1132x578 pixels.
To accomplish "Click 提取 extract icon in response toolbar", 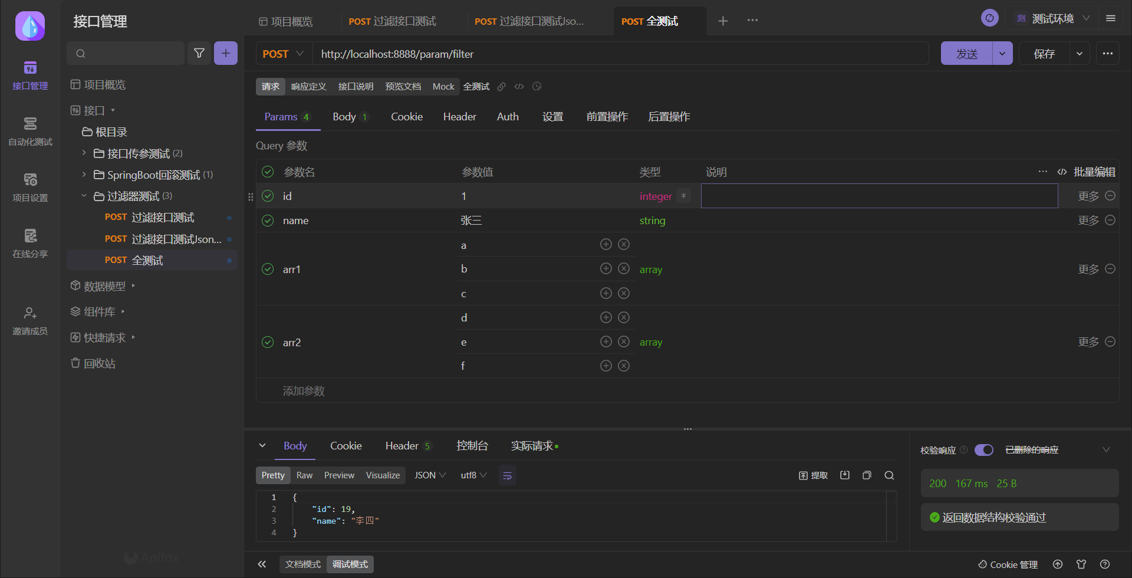I will click(813, 475).
